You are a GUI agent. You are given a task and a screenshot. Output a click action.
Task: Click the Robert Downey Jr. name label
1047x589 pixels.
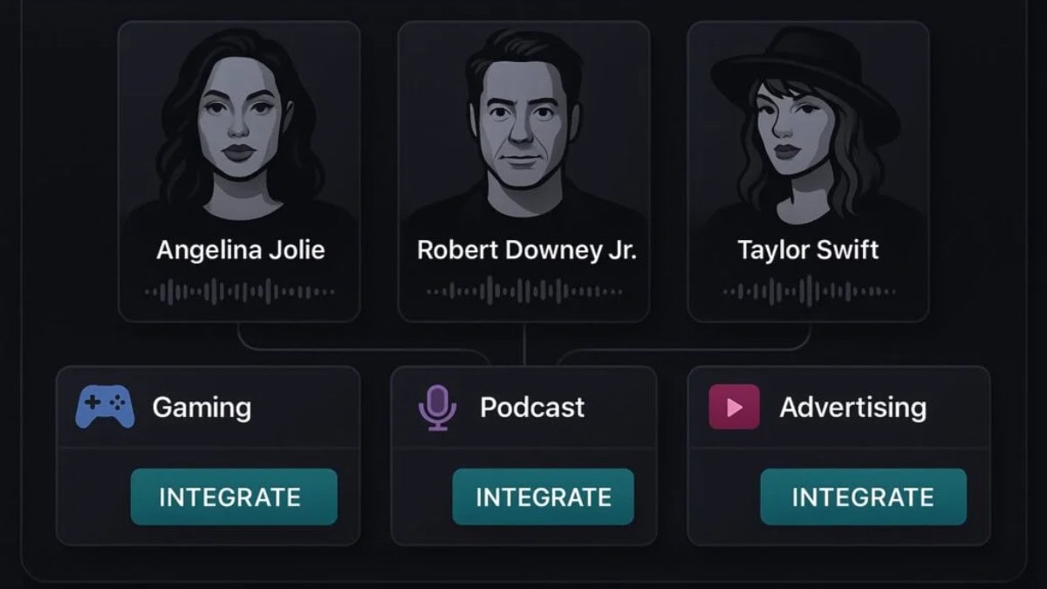click(526, 250)
